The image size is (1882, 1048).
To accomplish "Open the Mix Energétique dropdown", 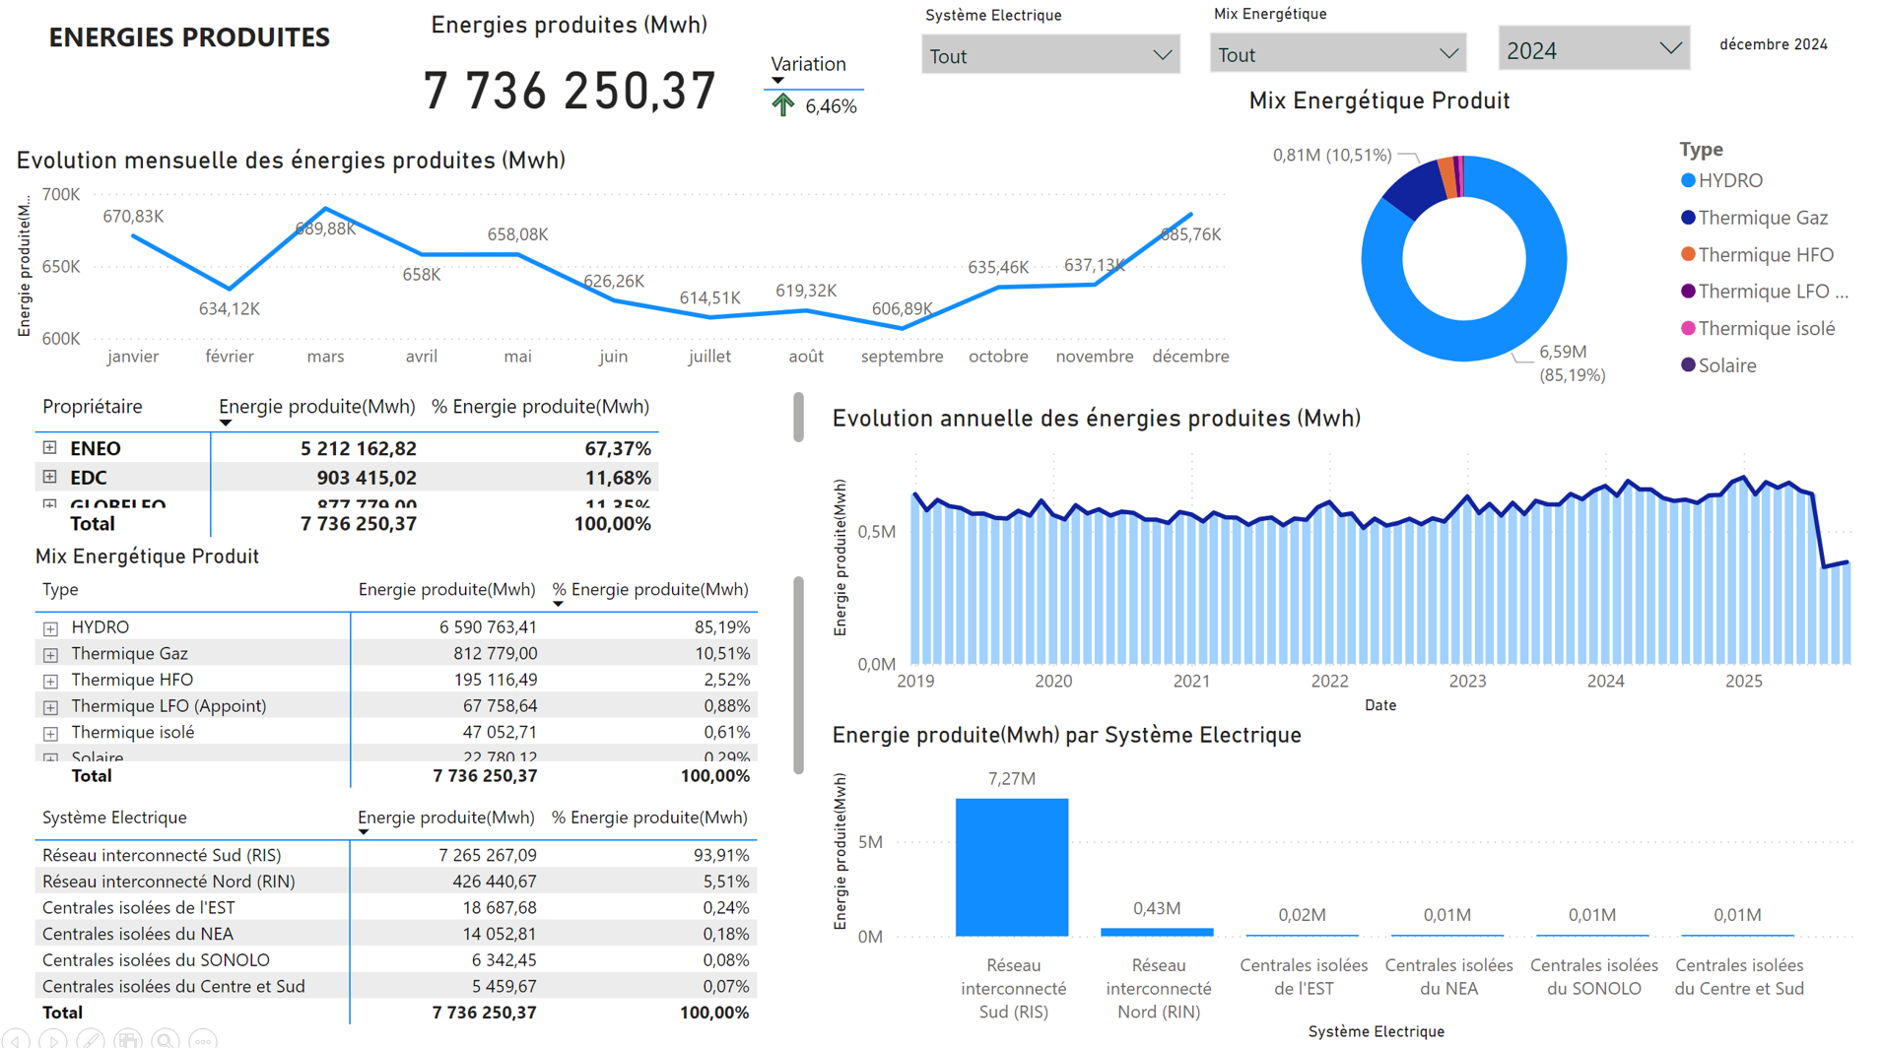I will click(1337, 54).
